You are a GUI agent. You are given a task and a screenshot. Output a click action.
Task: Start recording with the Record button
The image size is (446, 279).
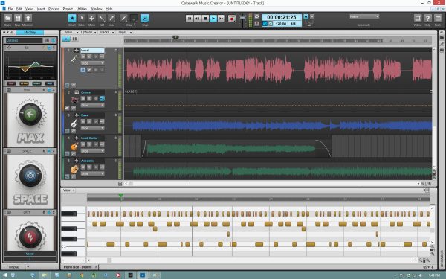232,18
